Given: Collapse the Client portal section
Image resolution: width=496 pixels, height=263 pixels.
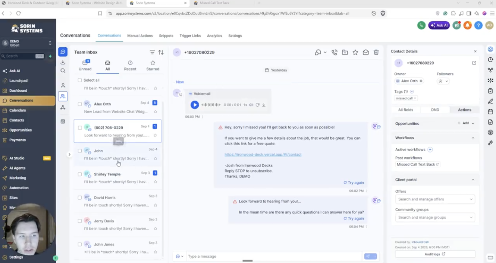Looking at the screenshot, I should (473, 180).
